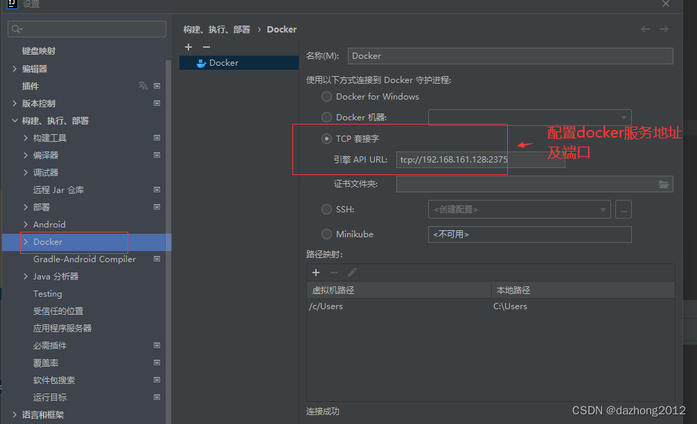Open Testing settings page
This screenshot has height=424, width=697.
coord(48,294)
